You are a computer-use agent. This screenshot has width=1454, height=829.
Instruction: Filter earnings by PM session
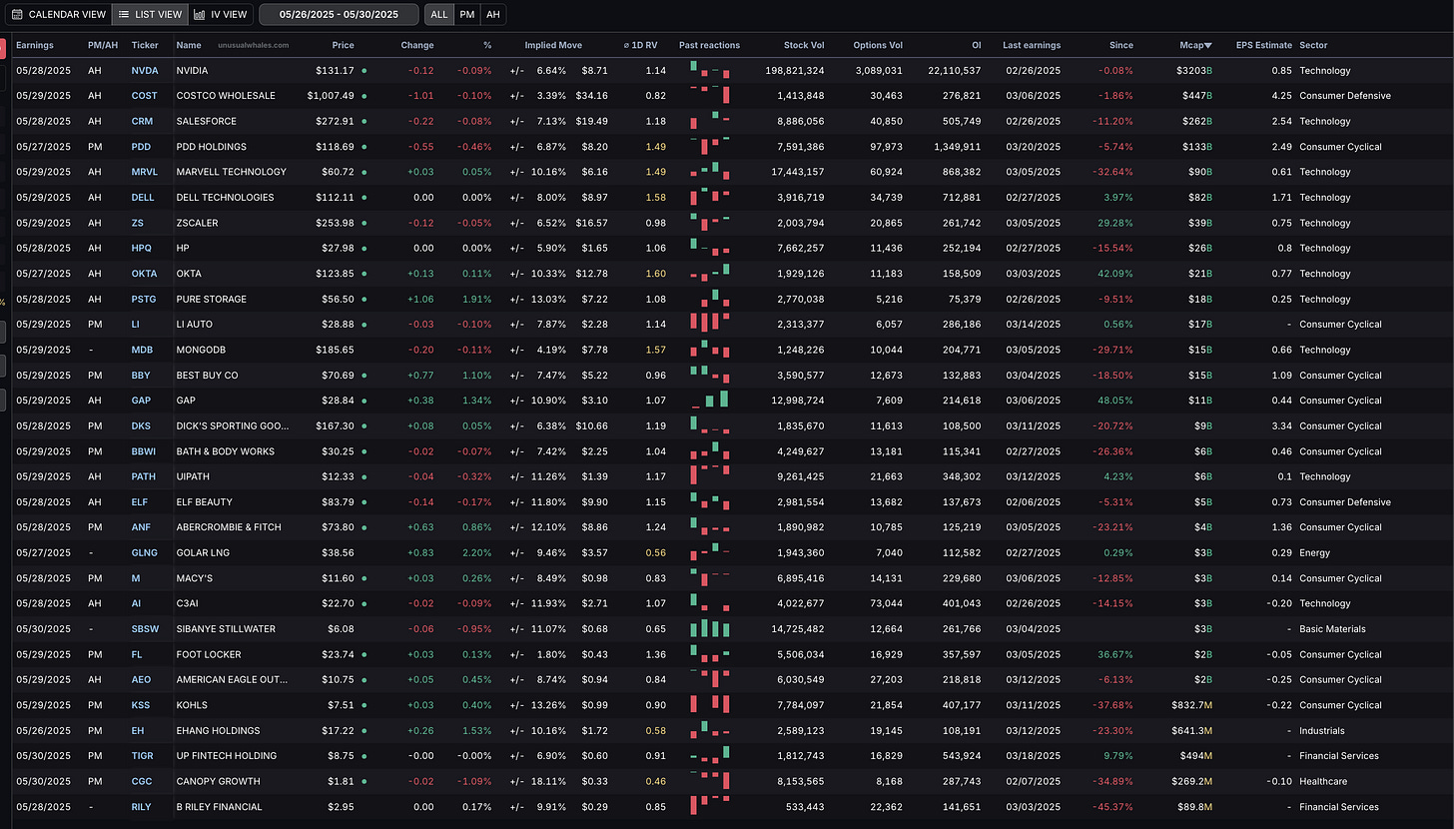coord(466,15)
